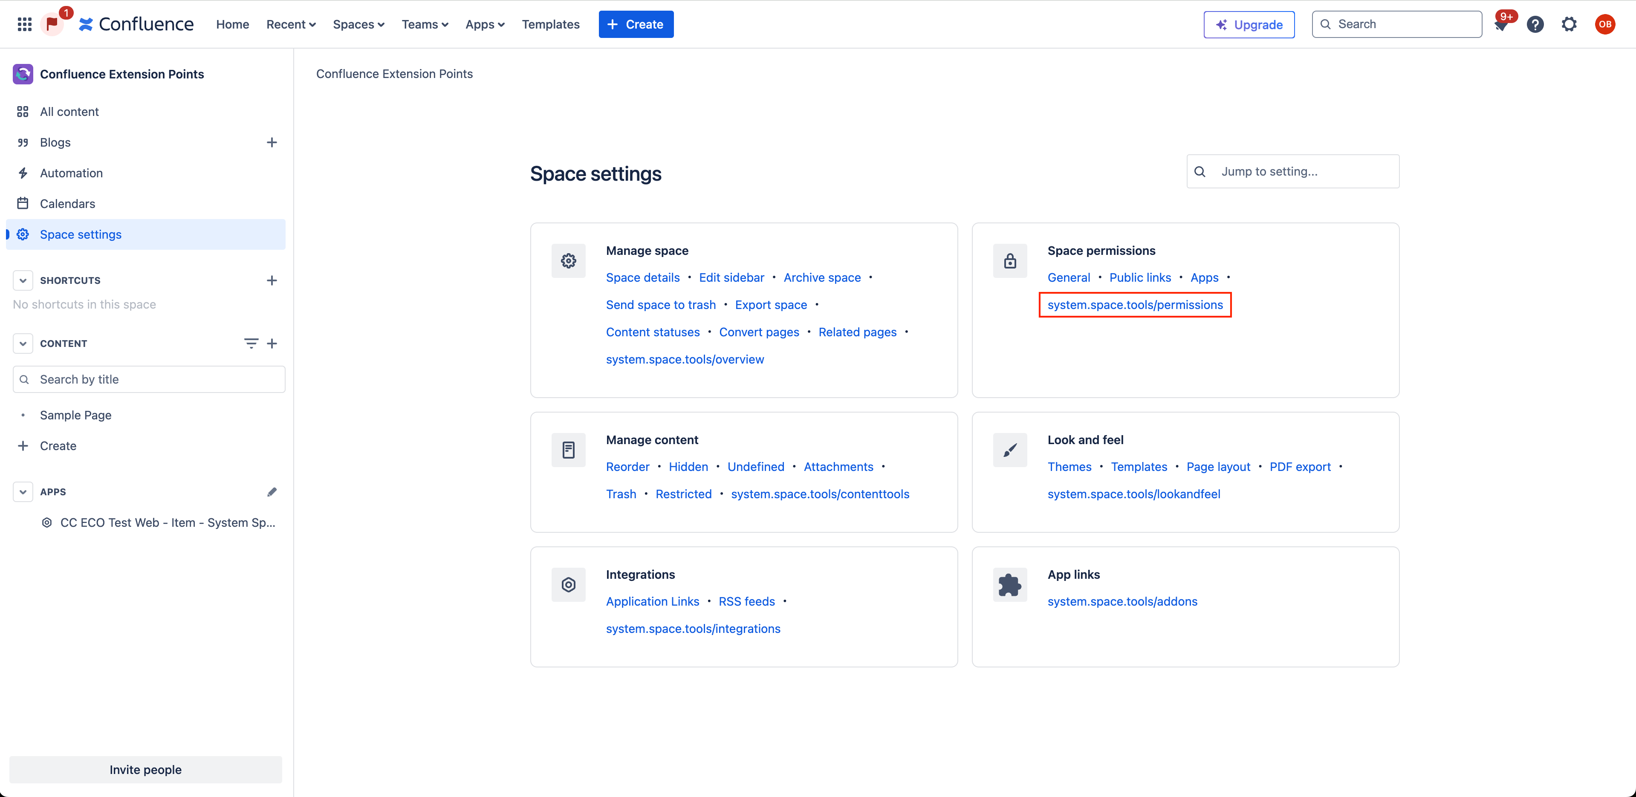Click the App links puzzle icon

[x=1010, y=585]
